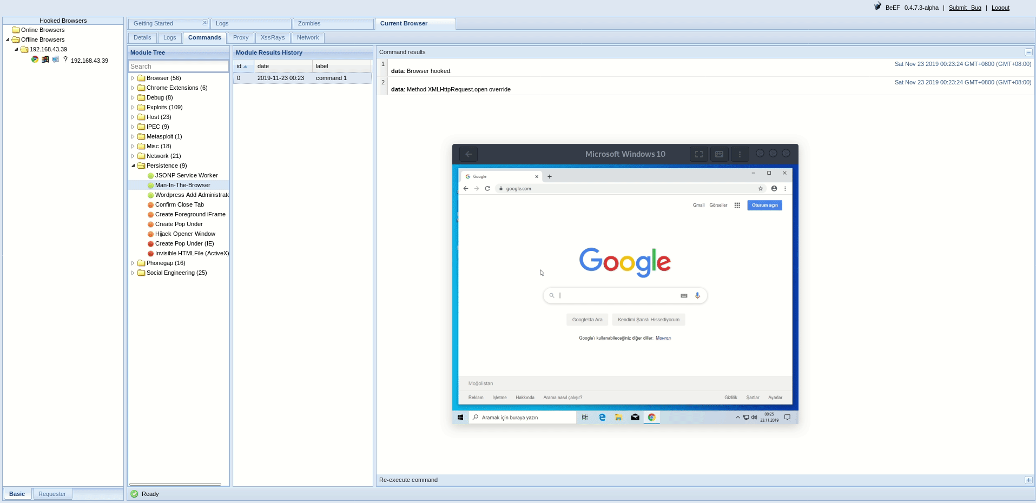
Task: Expand the Debug (8) folder
Action: (x=133, y=97)
